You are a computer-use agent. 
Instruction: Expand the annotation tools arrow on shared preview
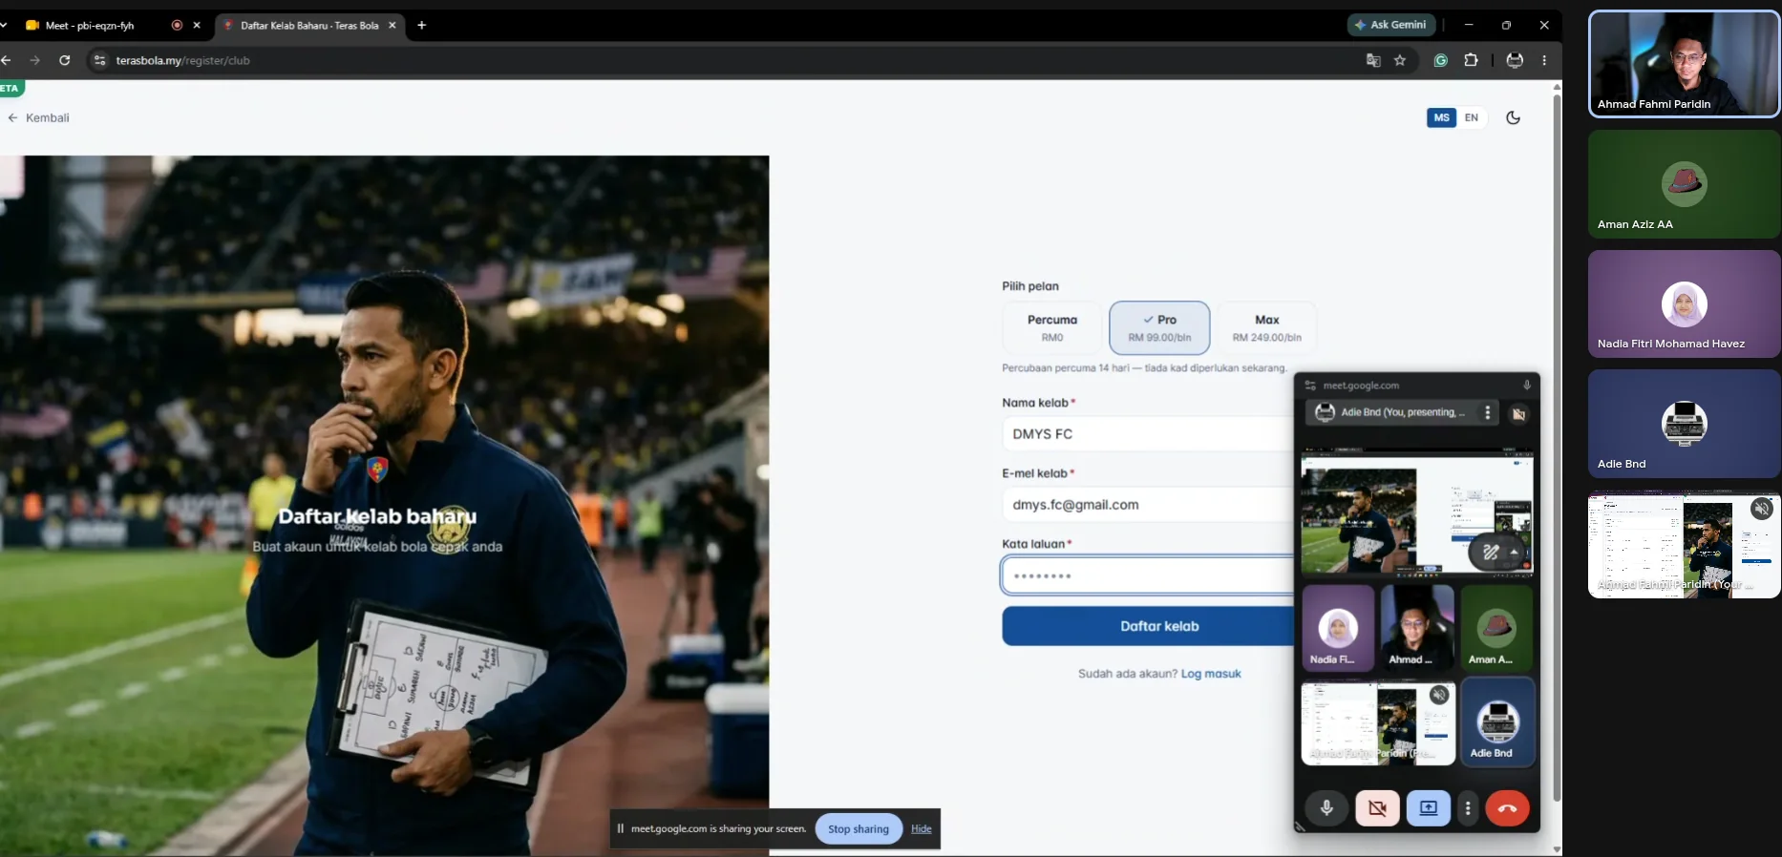(x=1515, y=552)
